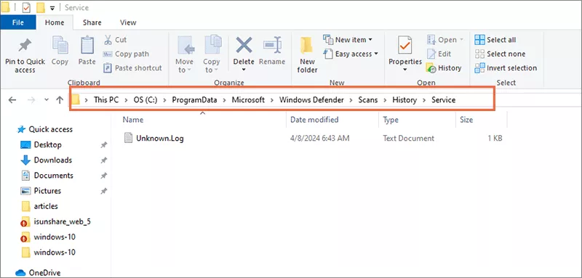The image size is (582, 278).
Task: Click title bar new folder icon
Action: 41,7
